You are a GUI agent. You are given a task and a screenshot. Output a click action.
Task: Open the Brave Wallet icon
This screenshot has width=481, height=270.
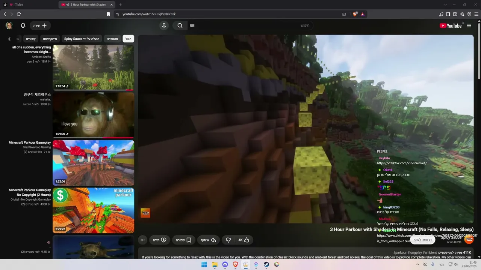tap(455, 14)
